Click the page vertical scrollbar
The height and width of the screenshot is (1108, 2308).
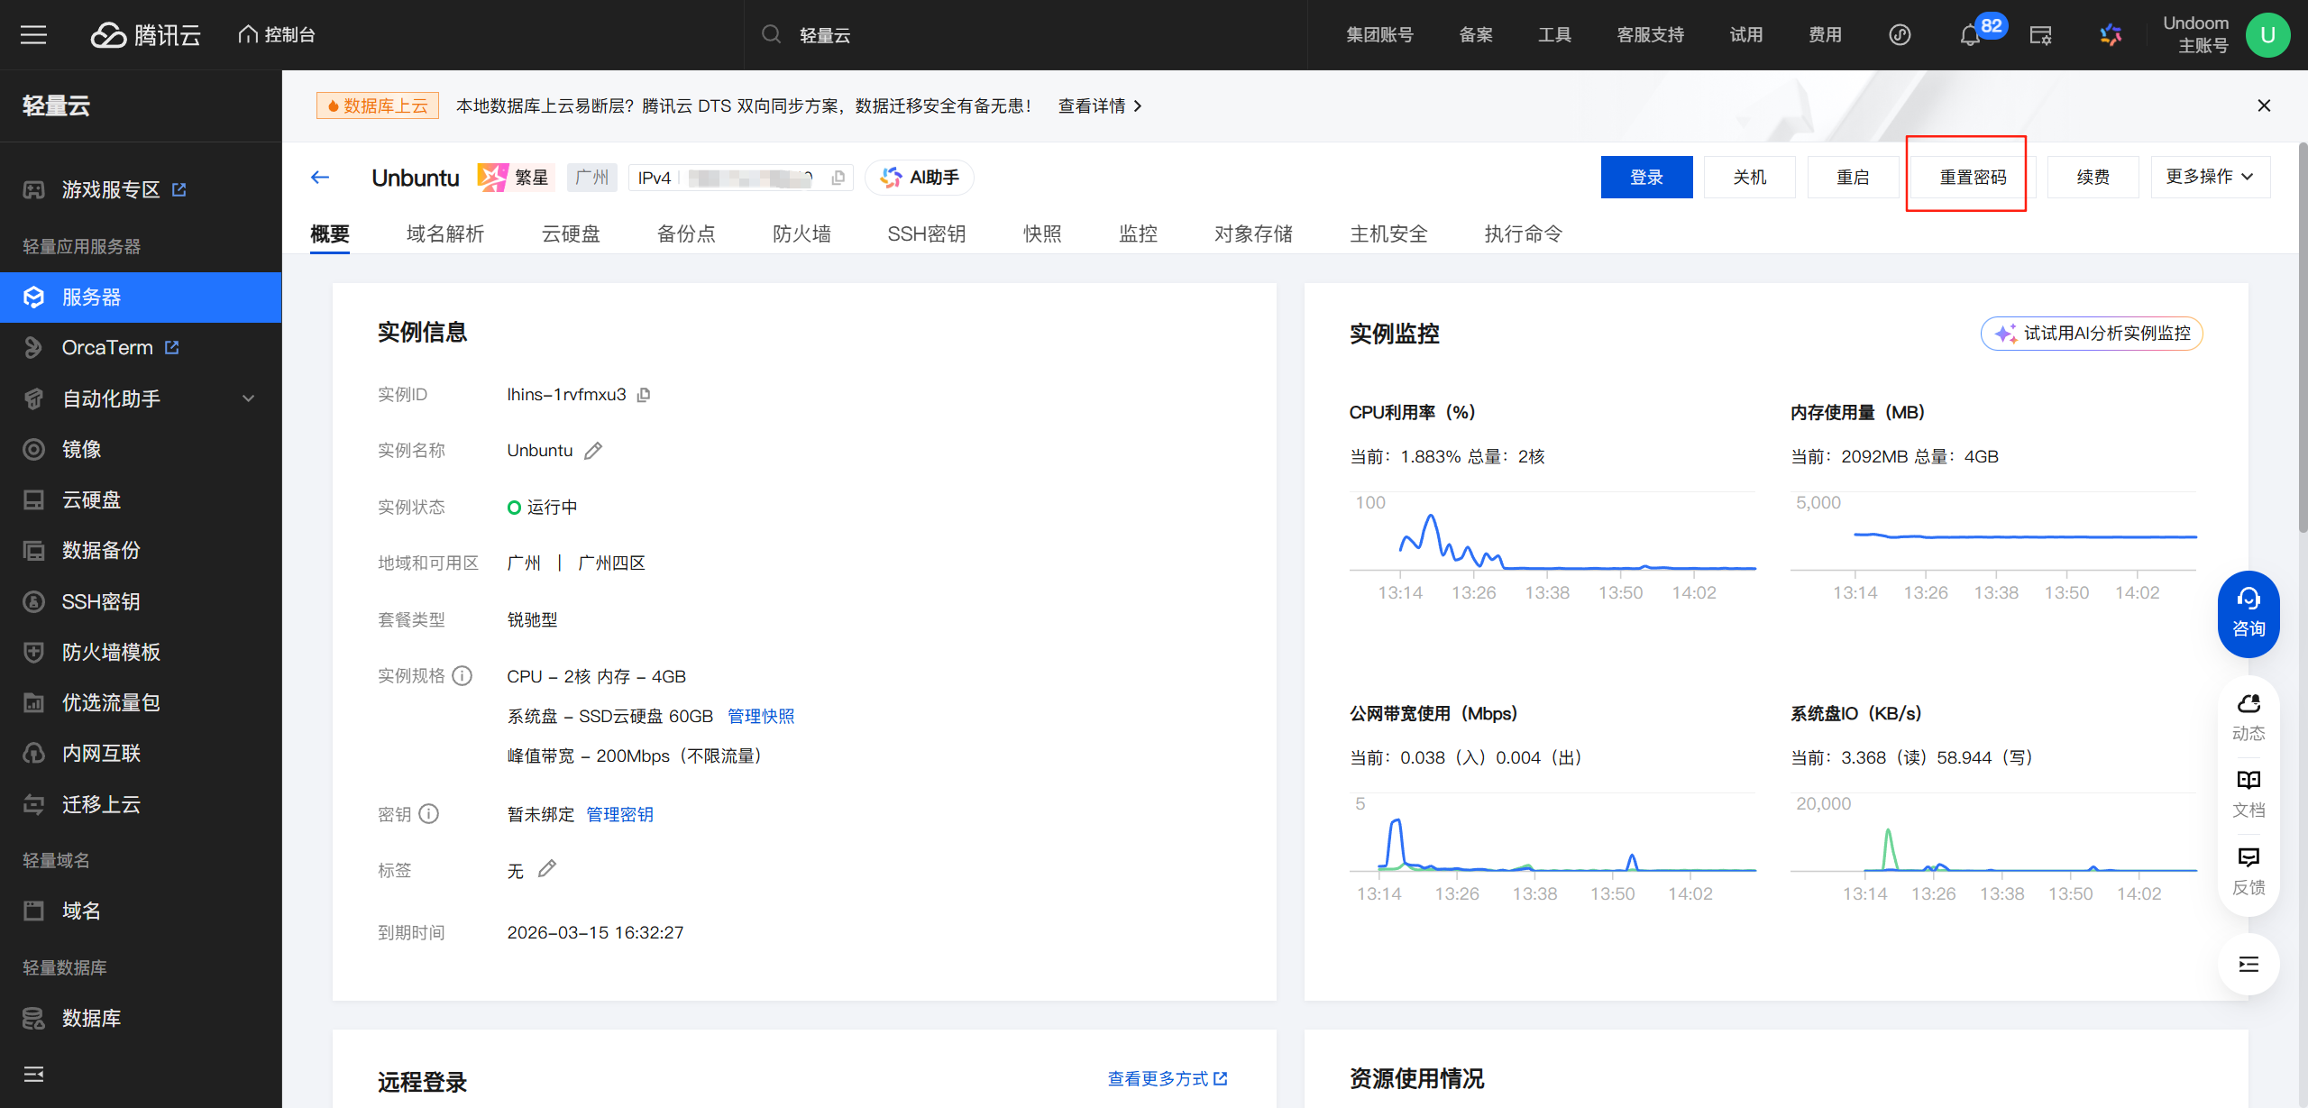click(2302, 343)
